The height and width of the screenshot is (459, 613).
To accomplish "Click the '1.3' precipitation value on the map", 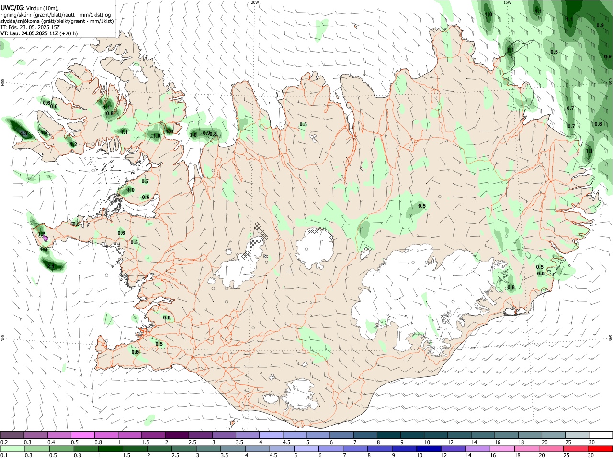I will coord(44,249).
